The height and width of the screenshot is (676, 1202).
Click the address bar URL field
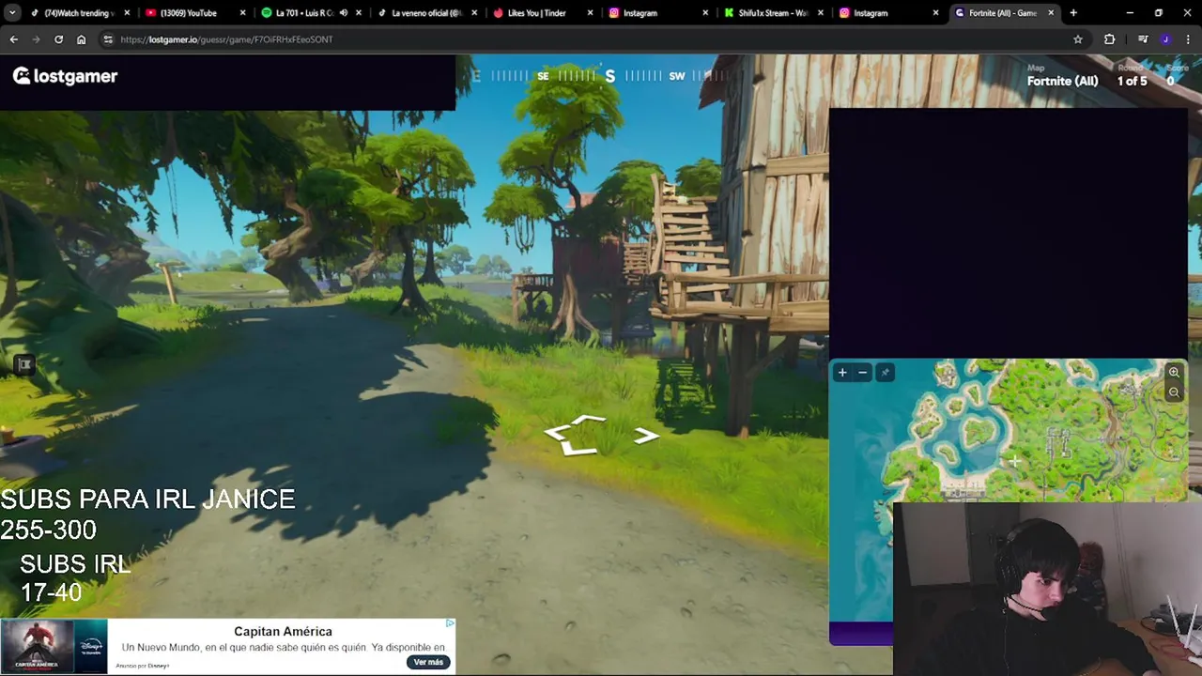coord(592,39)
